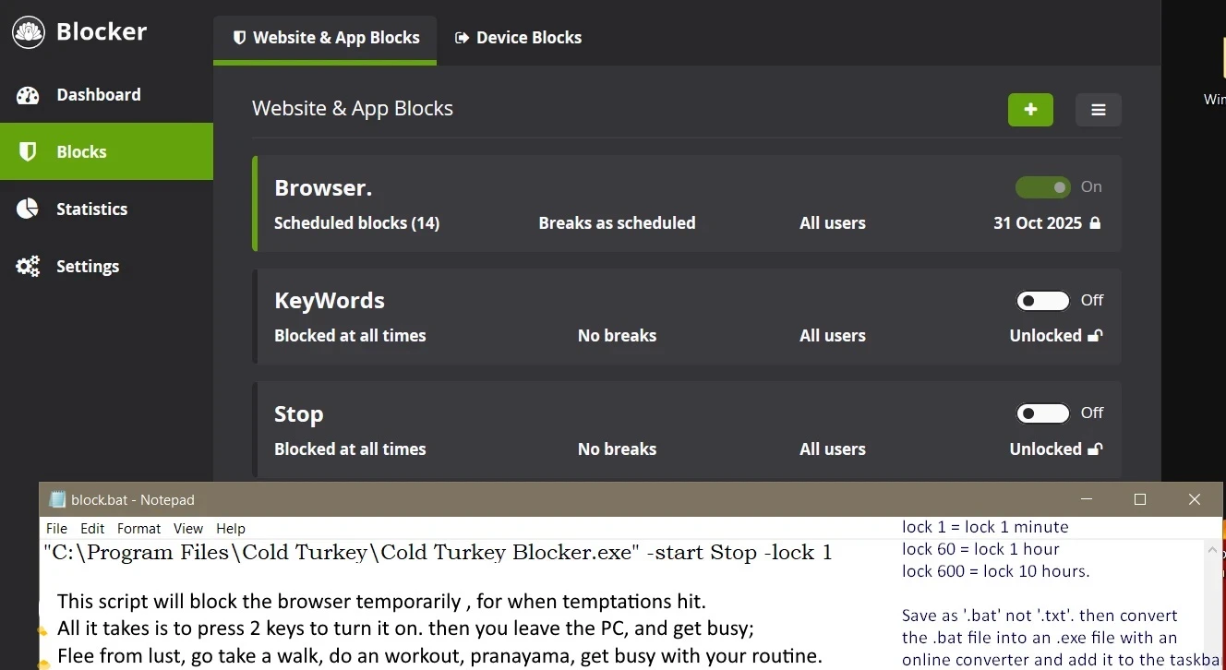Select the Website & App Blocks tab
Image resolution: width=1226 pixels, height=670 pixels.
pos(325,38)
